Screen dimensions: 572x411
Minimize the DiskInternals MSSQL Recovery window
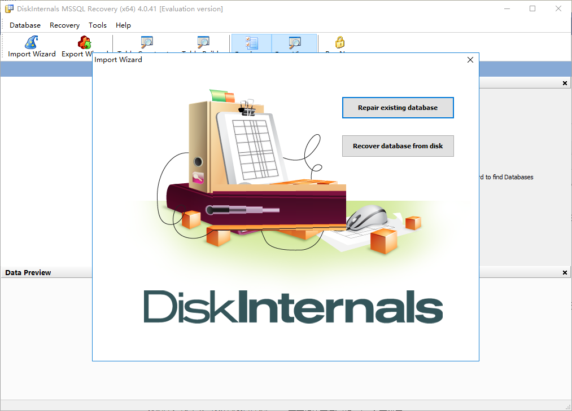(507, 9)
